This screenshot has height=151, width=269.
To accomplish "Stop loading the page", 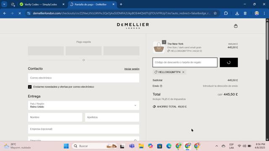I will 20,13.
